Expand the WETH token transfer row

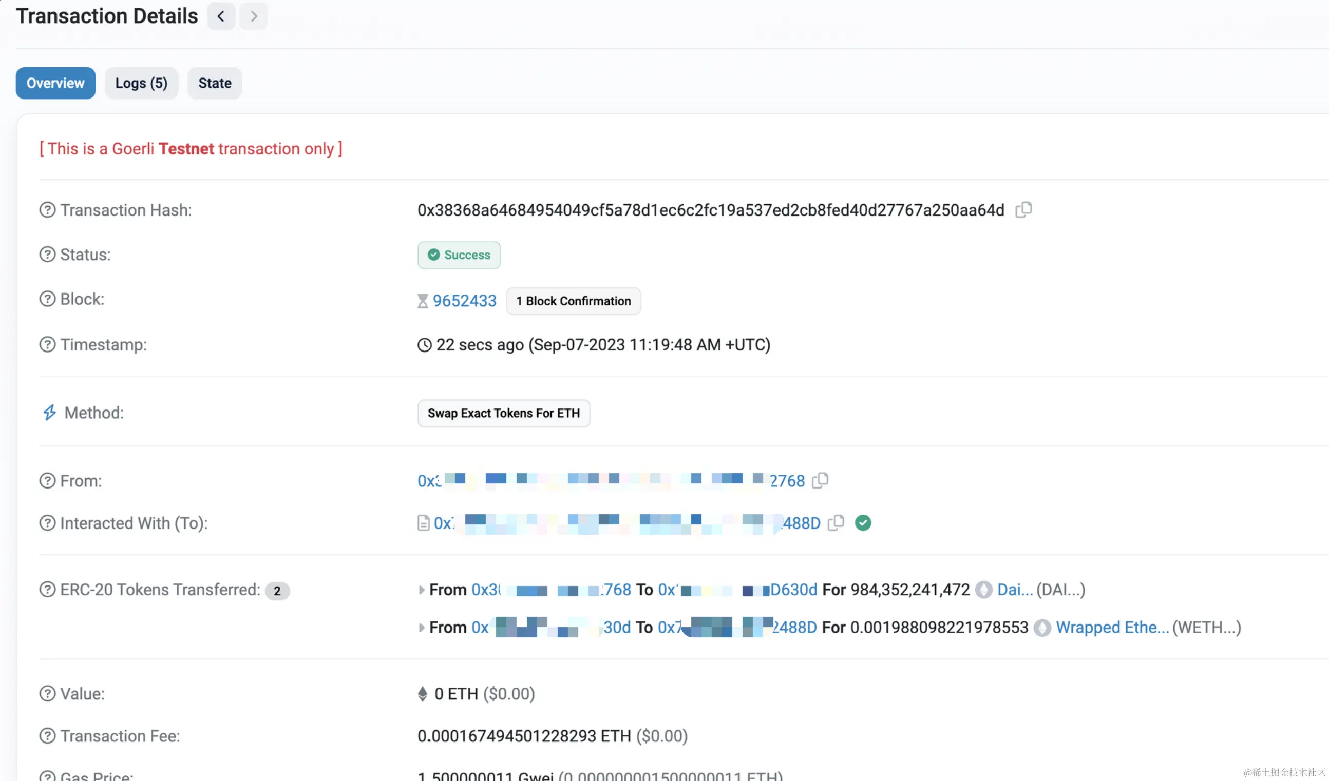(x=422, y=628)
